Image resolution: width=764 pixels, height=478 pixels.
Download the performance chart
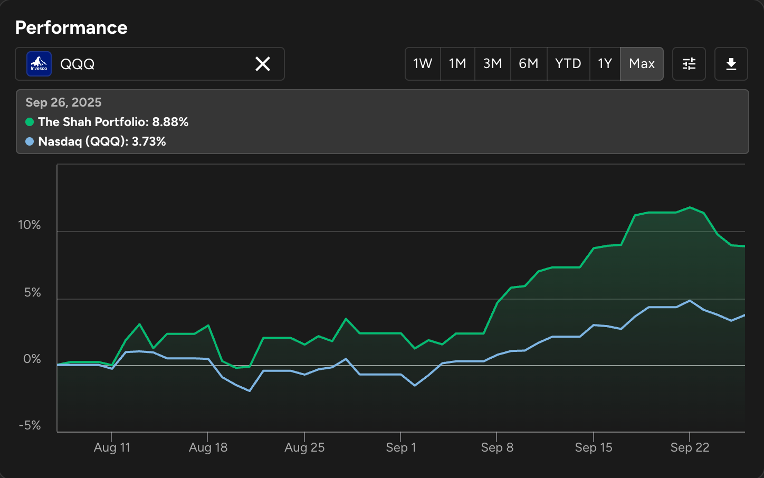[731, 64]
